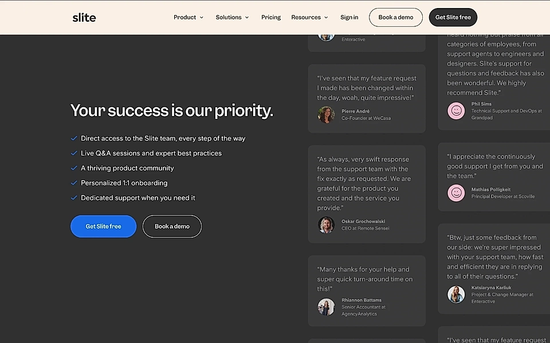The height and width of the screenshot is (343, 550).
Task: Select Sign in from the navigation
Action: click(x=349, y=17)
